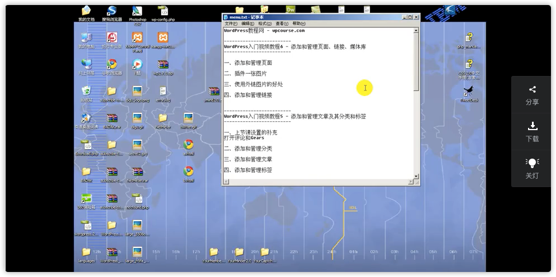Launch 谷歌浏览器 Chrome shortcut

tap(112, 67)
